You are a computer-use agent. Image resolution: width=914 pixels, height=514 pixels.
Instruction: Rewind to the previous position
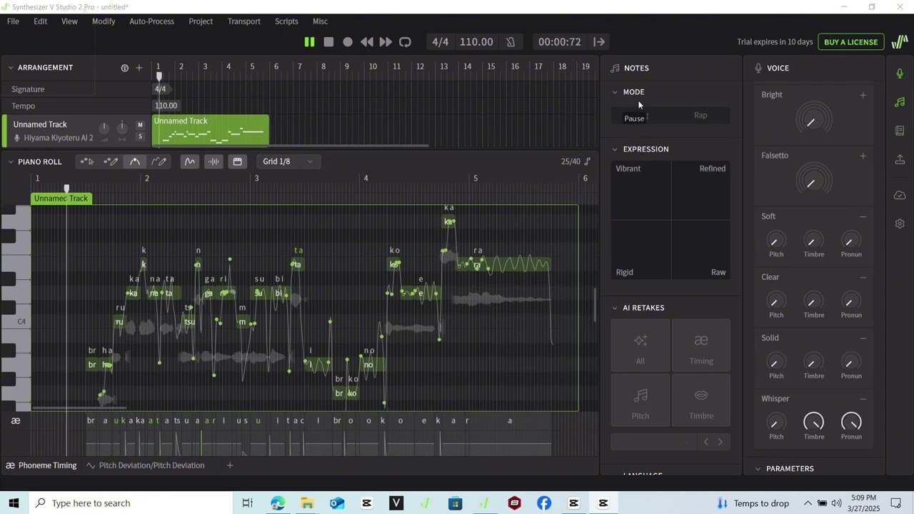point(366,42)
